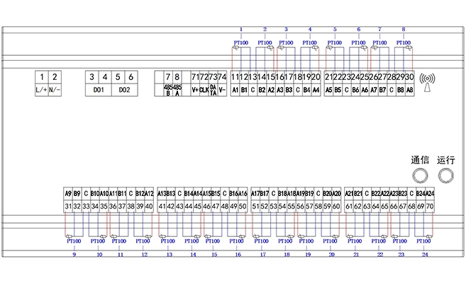
Task: Select the DO2 output label
Action: pos(124,90)
